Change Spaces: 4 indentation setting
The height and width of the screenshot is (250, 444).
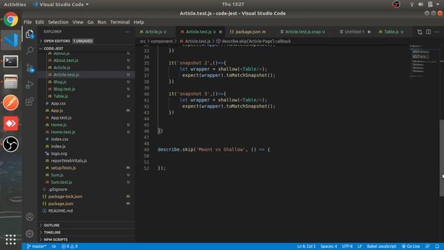point(329,247)
